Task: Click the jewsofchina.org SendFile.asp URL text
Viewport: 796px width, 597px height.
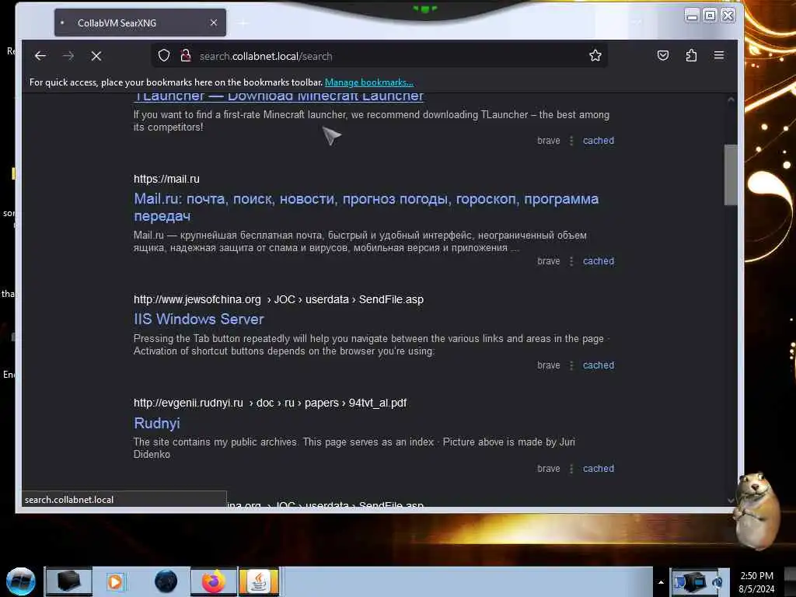Action: 278,299
